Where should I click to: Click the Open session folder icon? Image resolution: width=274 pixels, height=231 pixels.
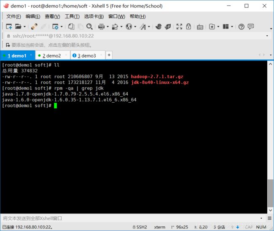(x=18, y=27)
